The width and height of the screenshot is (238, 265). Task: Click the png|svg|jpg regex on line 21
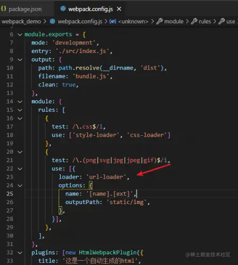point(120,160)
